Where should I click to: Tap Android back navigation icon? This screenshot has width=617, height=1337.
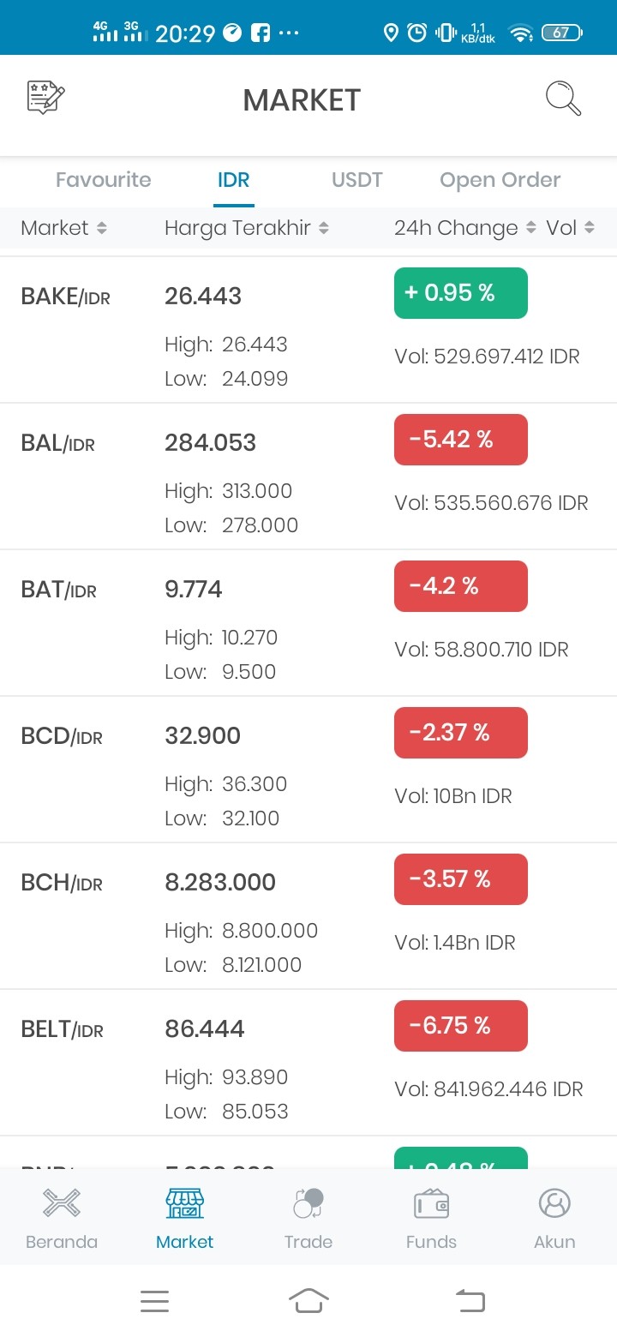tap(470, 1301)
